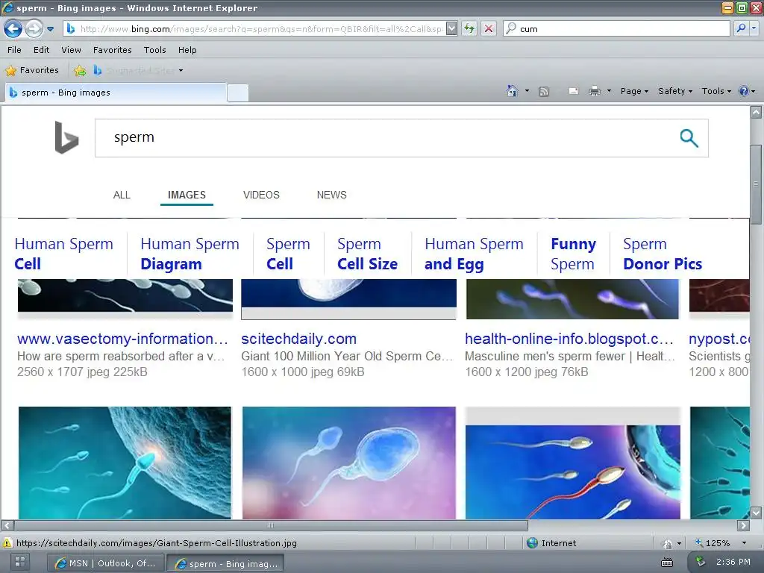This screenshot has height=573, width=764.
Task: Click the Print icon
Action: (595, 91)
